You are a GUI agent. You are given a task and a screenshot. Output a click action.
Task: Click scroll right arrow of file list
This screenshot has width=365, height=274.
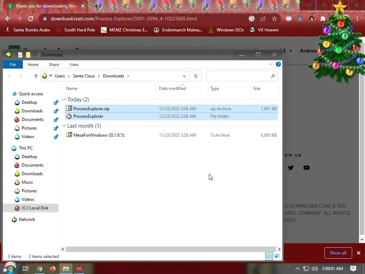(279, 249)
